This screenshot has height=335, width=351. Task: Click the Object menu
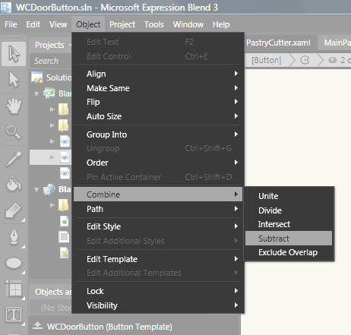[88, 24]
